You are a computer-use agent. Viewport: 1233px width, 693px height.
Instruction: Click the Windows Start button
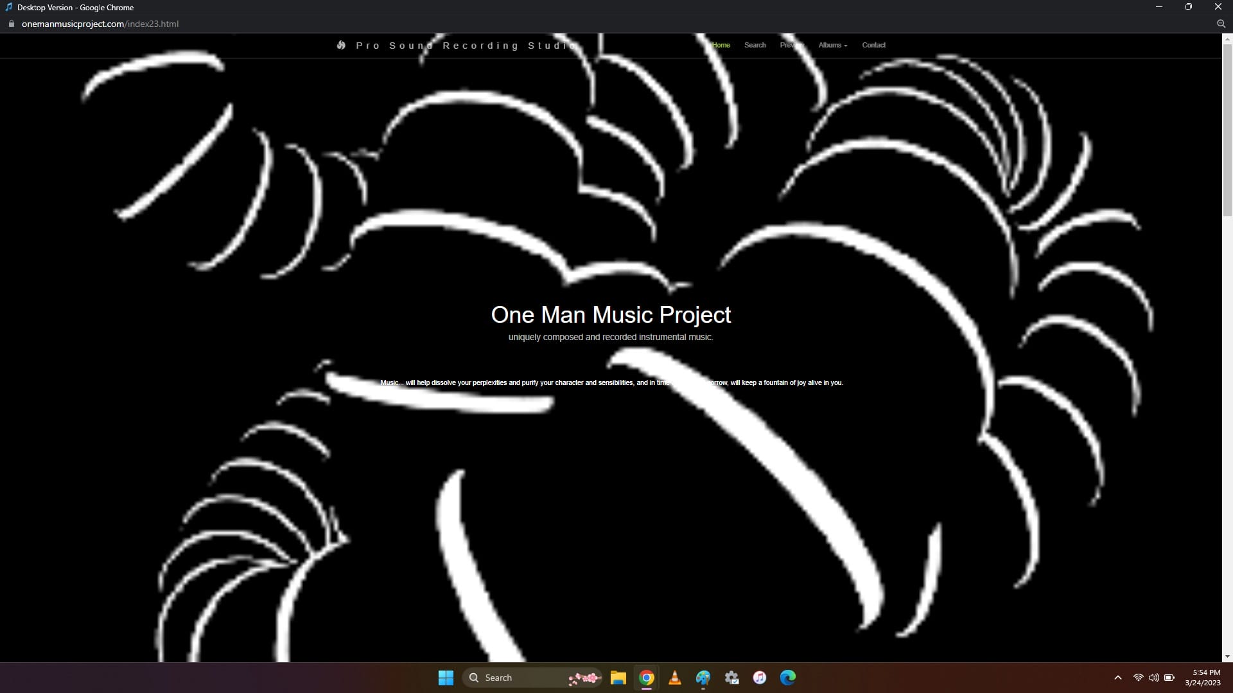[446, 678]
